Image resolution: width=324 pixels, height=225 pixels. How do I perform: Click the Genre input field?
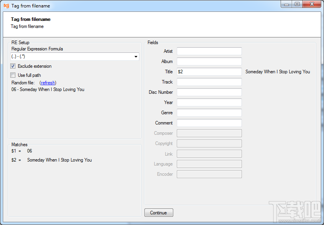click(x=209, y=113)
